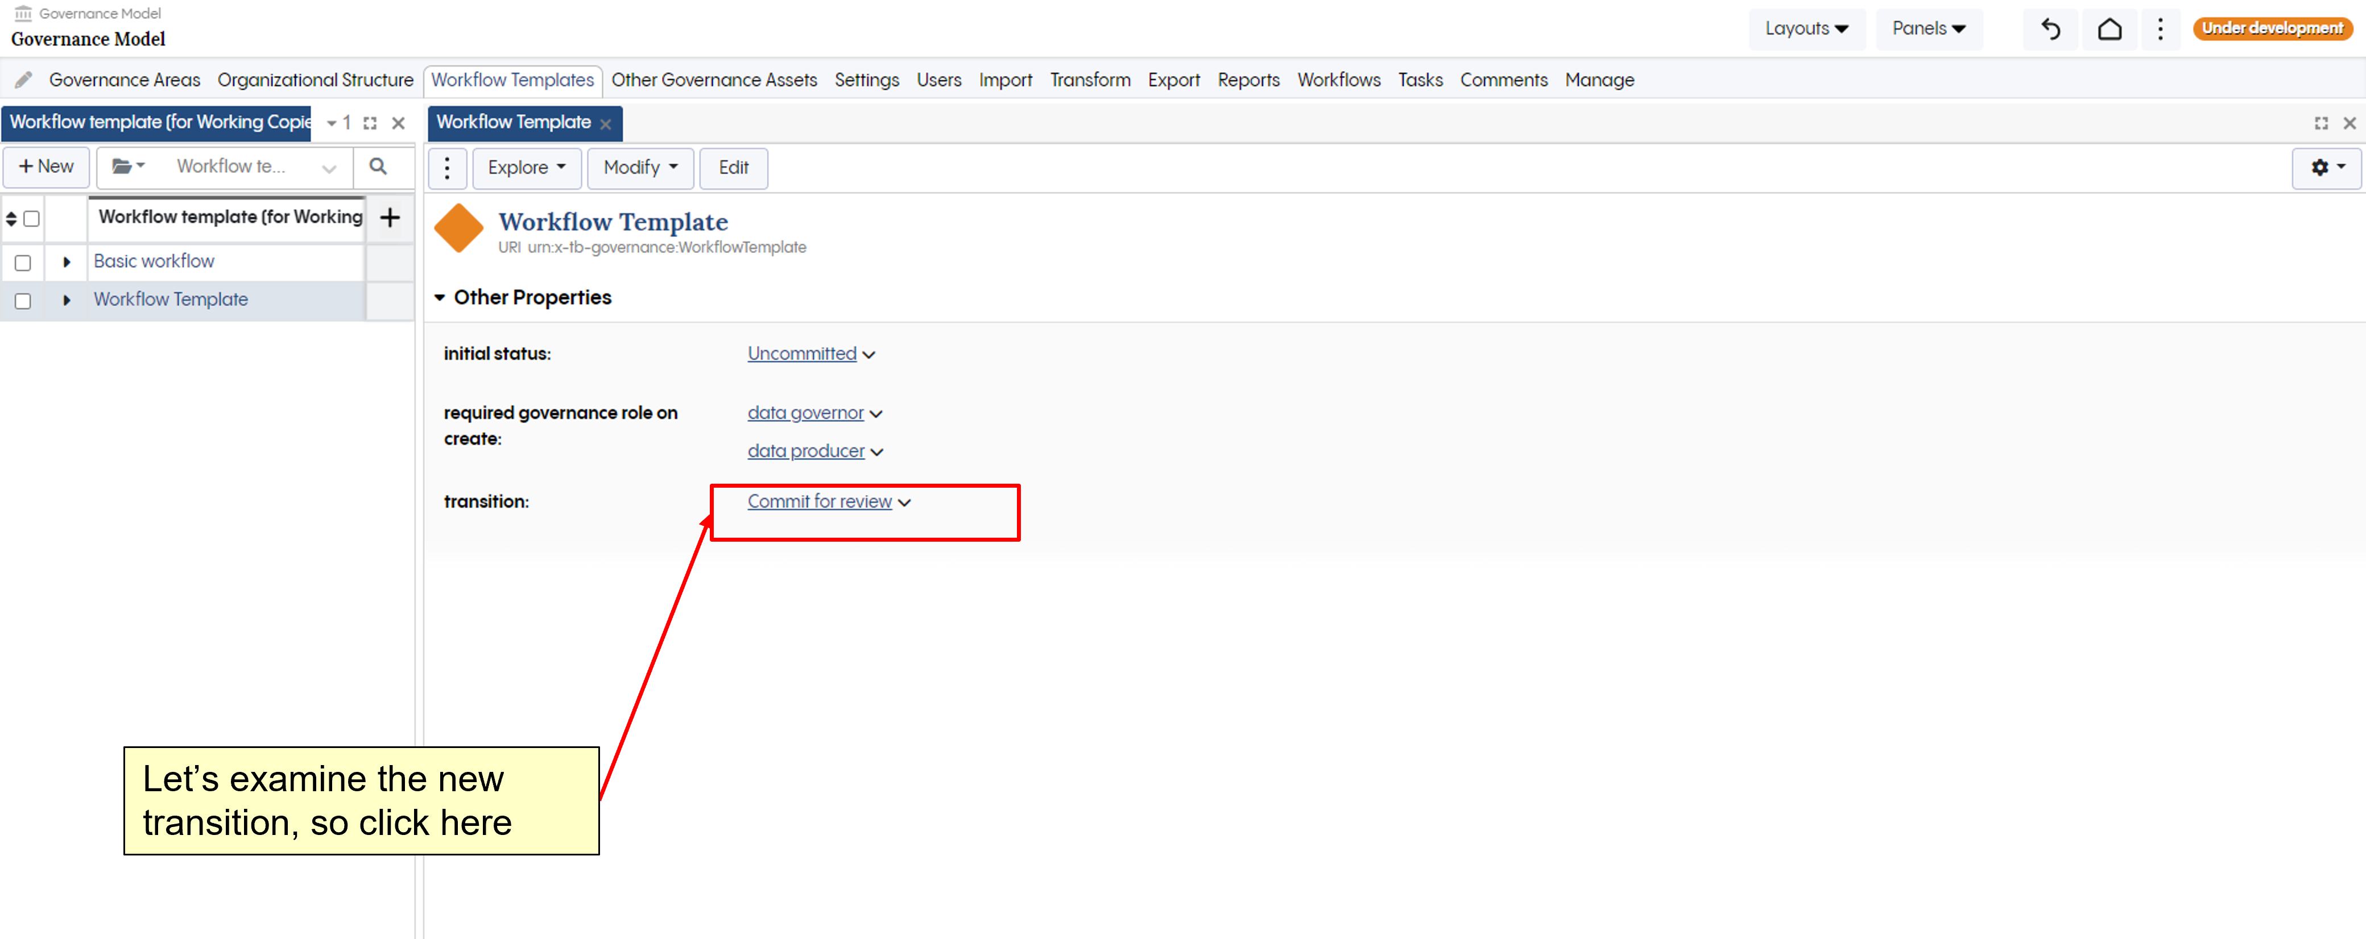
Task: Open the gear settings menu
Action: click(2326, 167)
